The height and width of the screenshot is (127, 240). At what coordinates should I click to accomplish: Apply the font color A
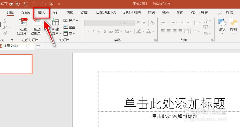(149, 31)
